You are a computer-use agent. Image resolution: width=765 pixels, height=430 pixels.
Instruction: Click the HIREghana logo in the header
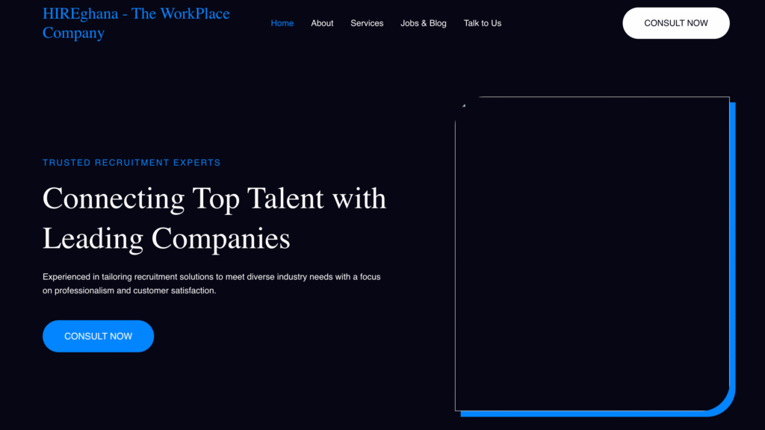click(x=136, y=22)
